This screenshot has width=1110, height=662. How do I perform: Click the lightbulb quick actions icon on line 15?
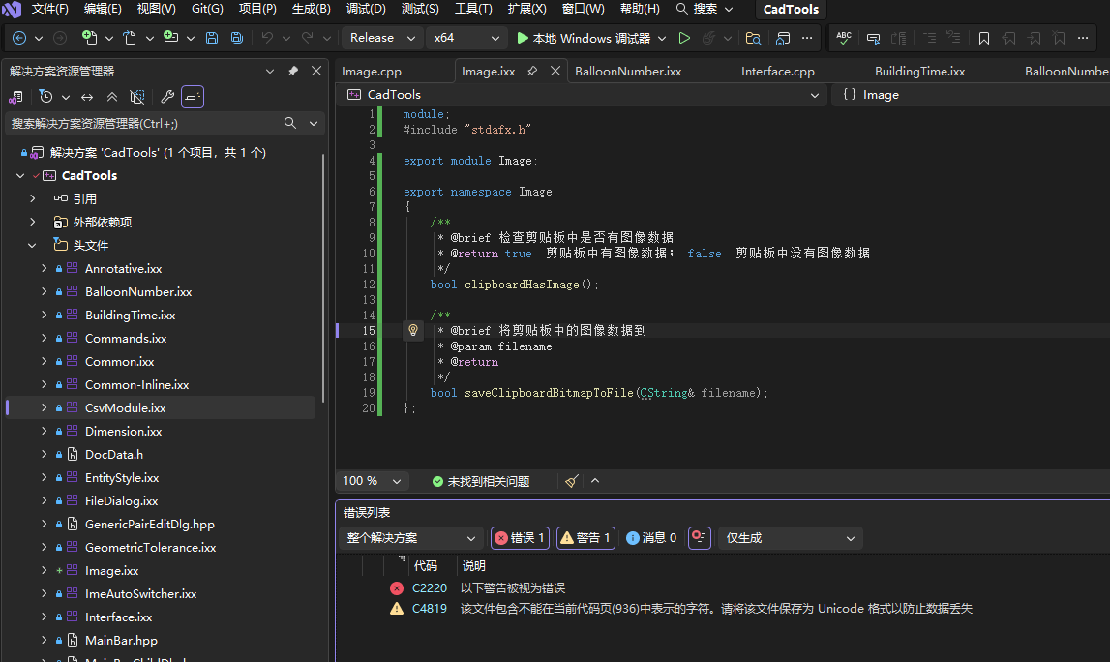coord(413,331)
